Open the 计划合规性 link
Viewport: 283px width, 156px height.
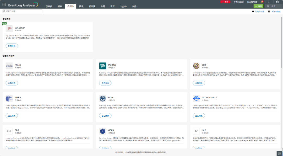(274, 11)
